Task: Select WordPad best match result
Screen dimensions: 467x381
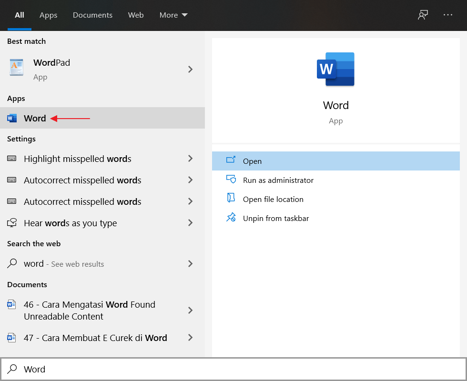Action: [x=102, y=70]
